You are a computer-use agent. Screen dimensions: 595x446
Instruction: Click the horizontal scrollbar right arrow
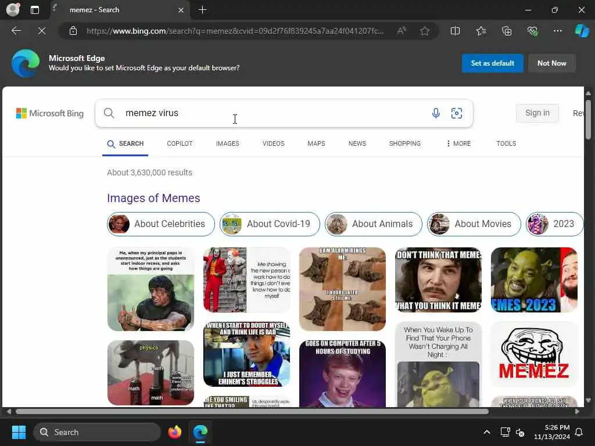click(x=577, y=412)
